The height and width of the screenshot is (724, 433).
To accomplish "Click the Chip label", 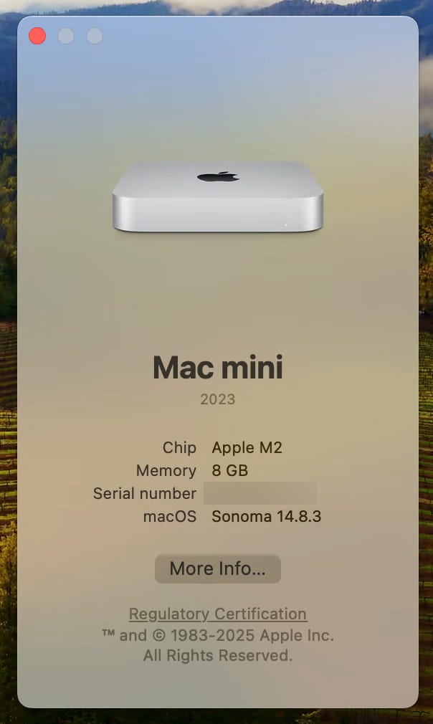I will (x=179, y=447).
